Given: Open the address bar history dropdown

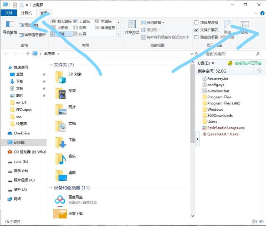Looking at the screenshot, I should (x=192, y=54).
